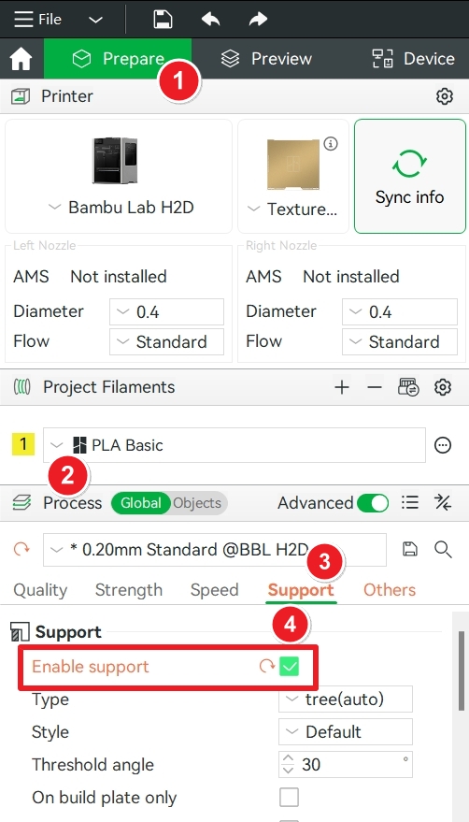Image resolution: width=469 pixels, height=822 pixels.
Task: Show build plate info icon
Action: [330, 144]
